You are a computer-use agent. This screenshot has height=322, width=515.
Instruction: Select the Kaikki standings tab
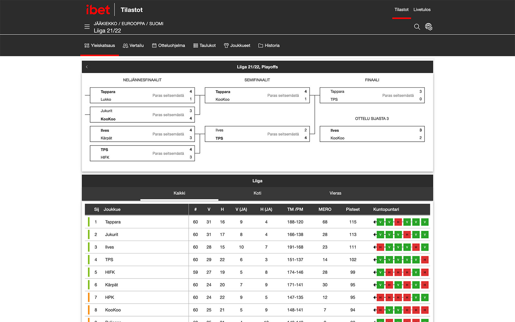coord(179,193)
